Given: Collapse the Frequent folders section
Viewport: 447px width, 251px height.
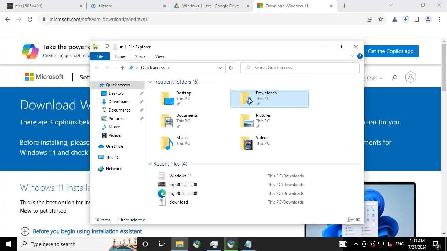Looking at the screenshot, I should pos(150,82).
